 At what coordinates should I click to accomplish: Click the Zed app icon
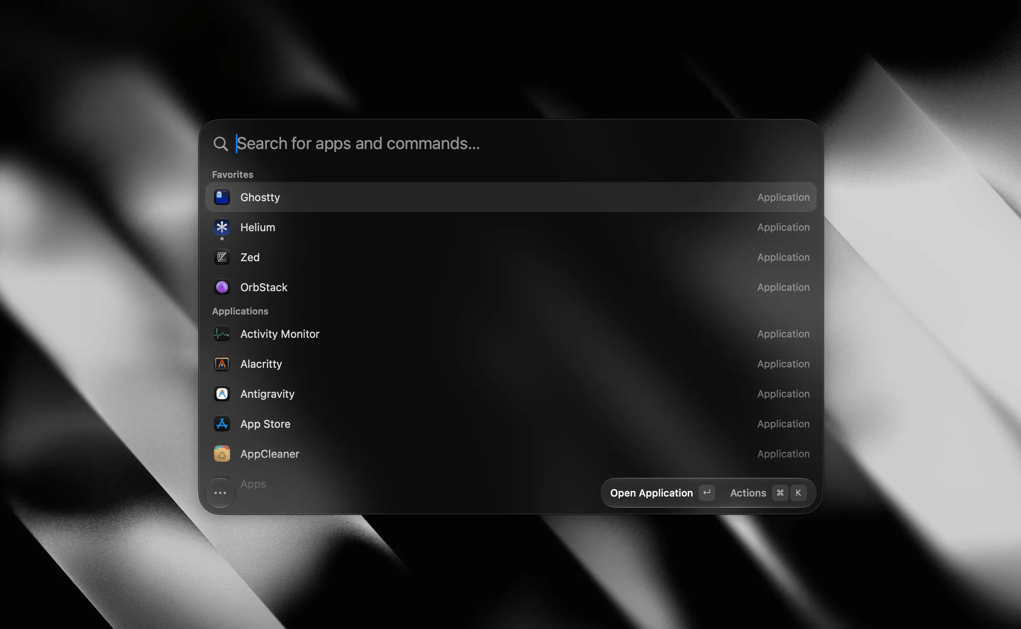(x=222, y=257)
